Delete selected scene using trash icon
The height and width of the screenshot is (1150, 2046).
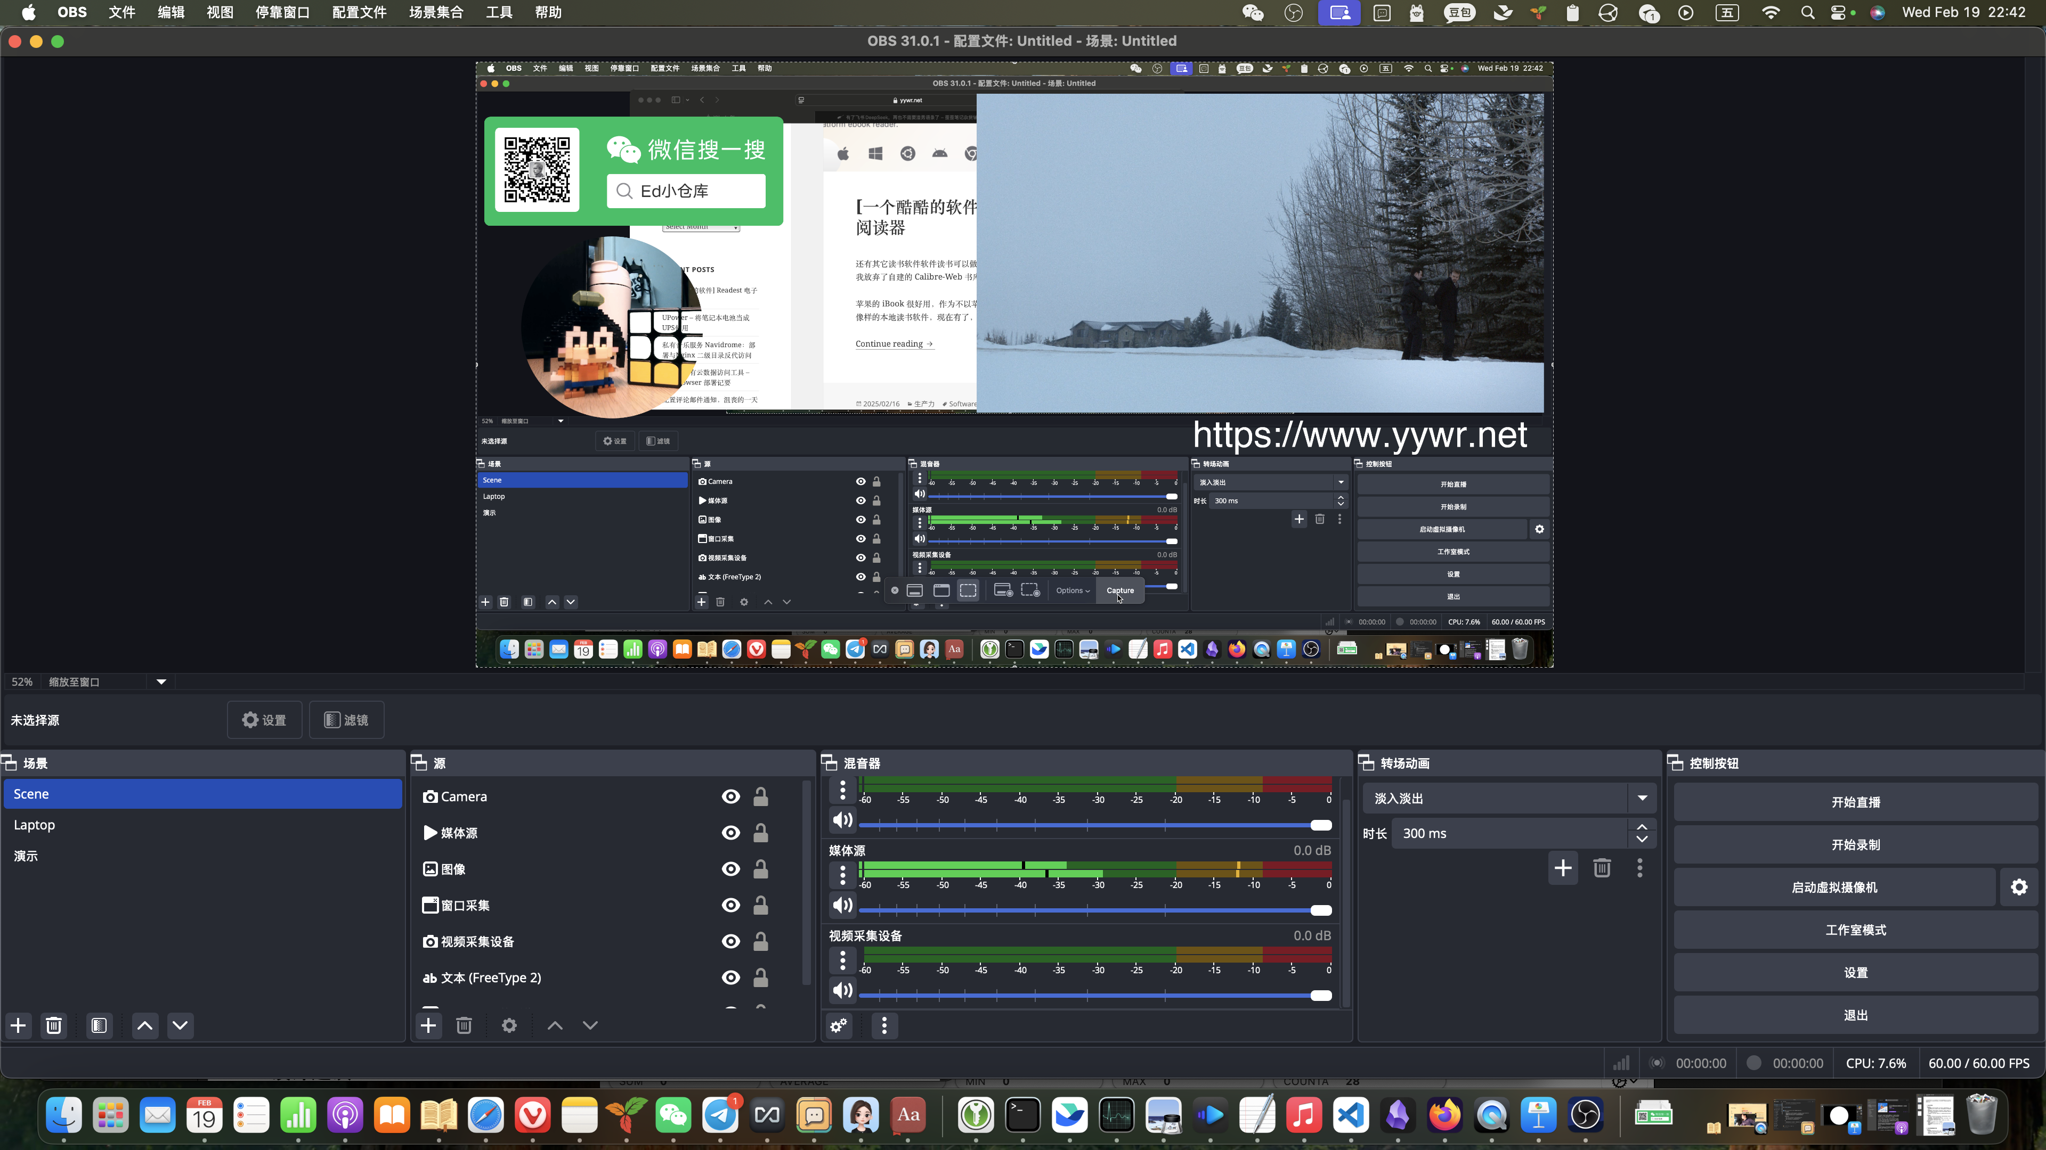coord(54,1025)
